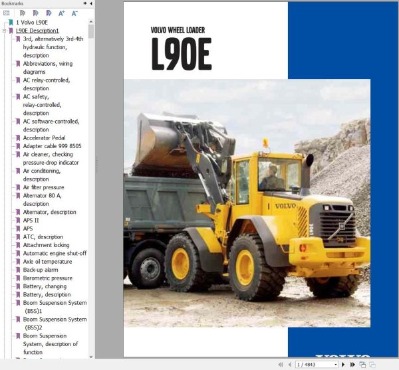Collapse the Bookmarks panel with left arrow
This screenshot has width=399, height=370.
[x=91, y=3]
